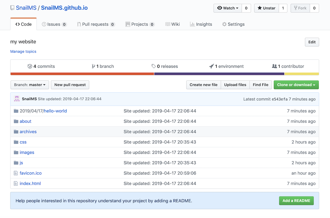Open the css folder
Screen dimensions: 330x218
(23, 142)
